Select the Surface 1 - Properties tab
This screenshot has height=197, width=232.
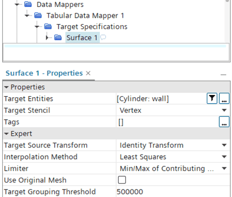tap(44, 73)
